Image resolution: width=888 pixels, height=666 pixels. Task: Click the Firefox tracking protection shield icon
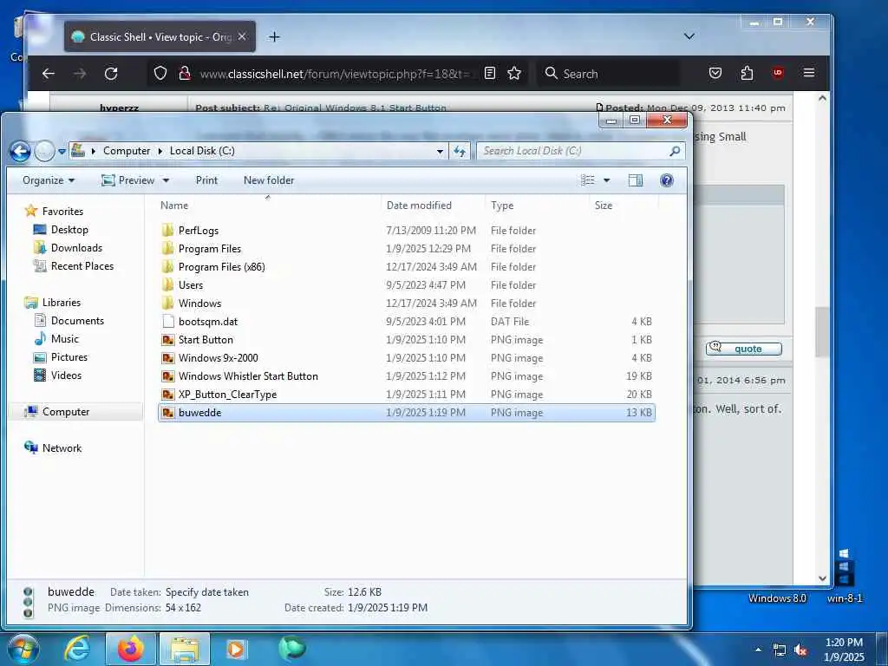[x=160, y=73]
